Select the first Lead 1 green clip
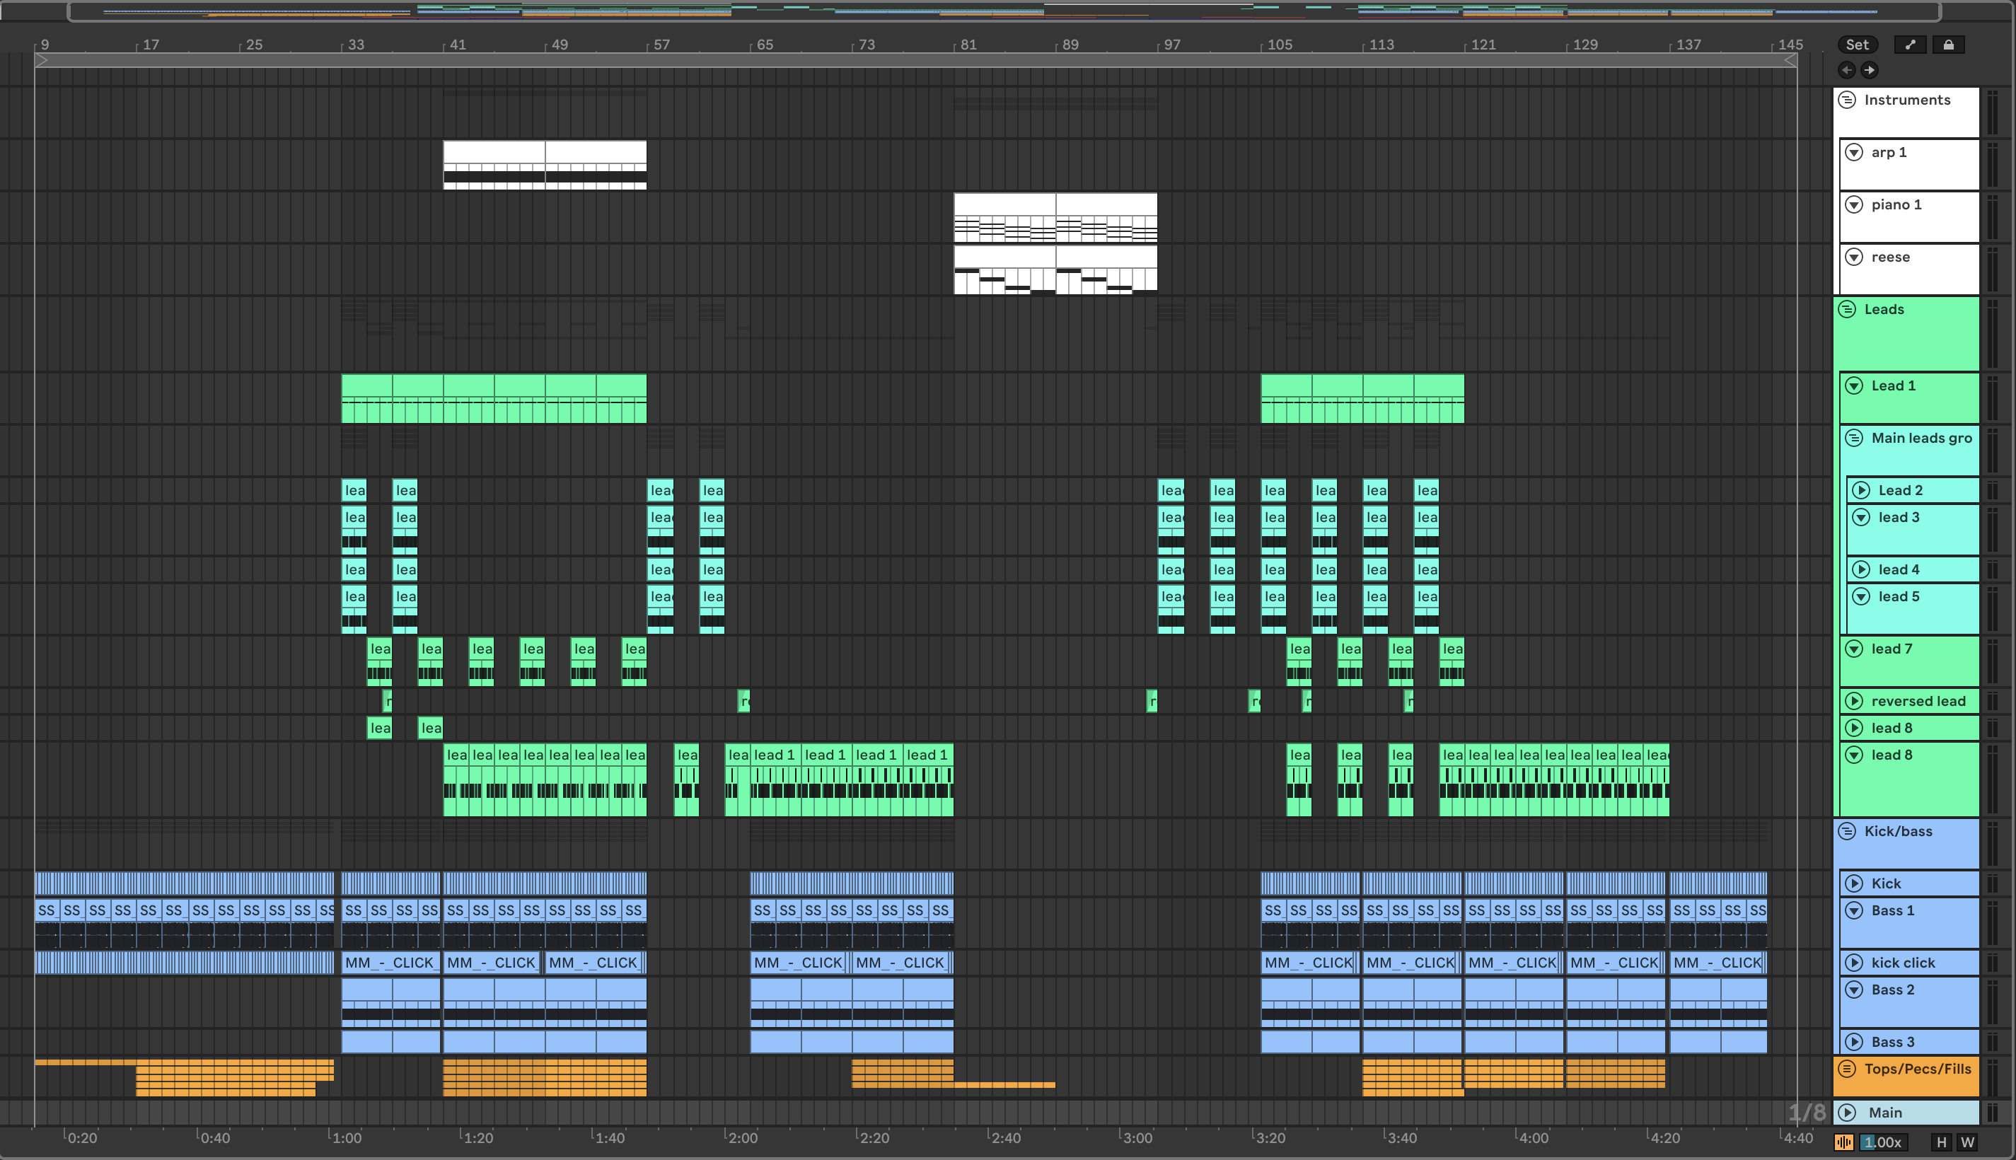The height and width of the screenshot is (1160, 2016). click(366, 398)
